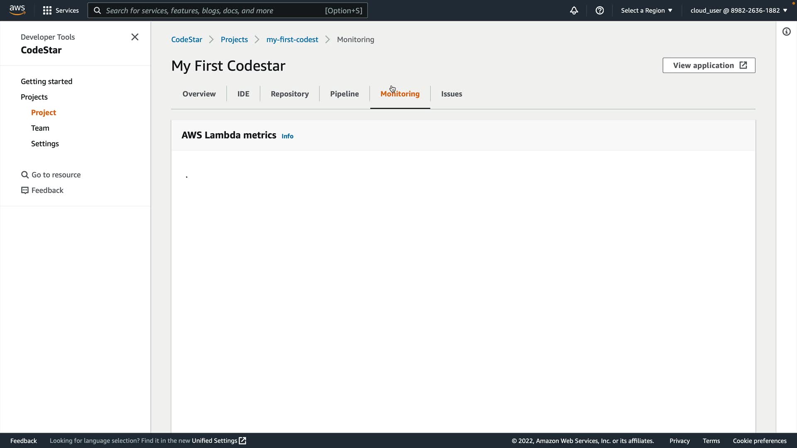Click the Lambda metrics Info link

[x=287, y=136]
